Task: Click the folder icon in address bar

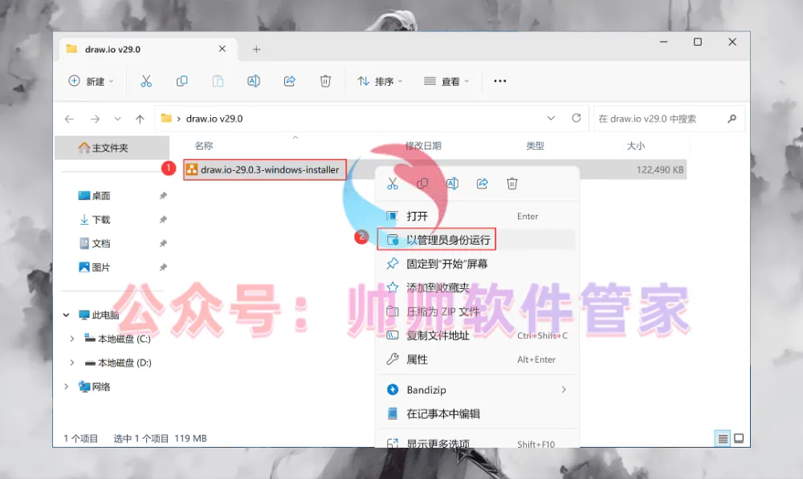Action: click(x=166, y=118)
